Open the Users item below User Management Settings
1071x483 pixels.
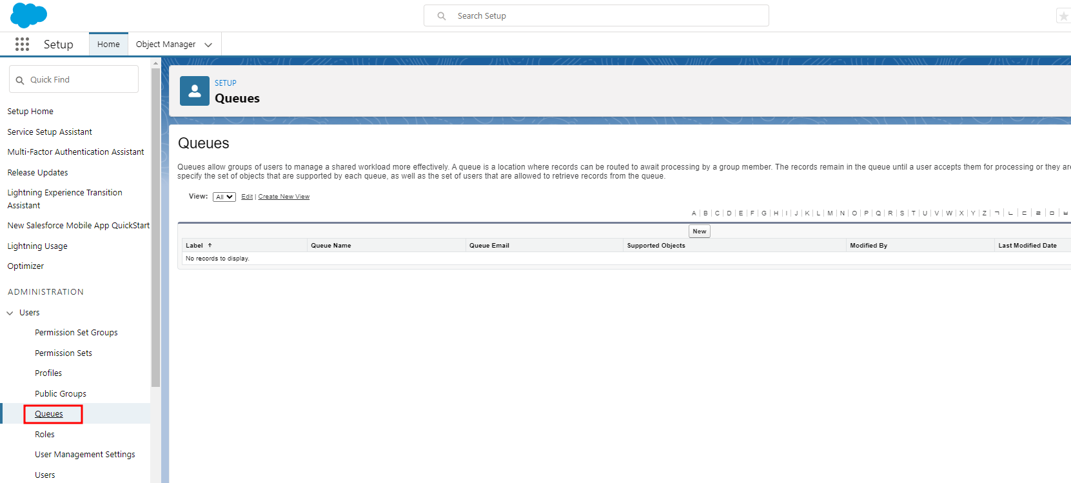point(45,475)
